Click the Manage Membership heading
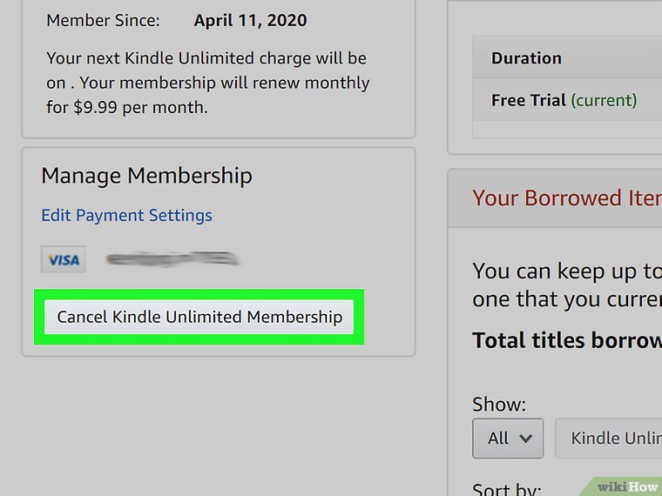Screen dimensions: 662x496 146,175
